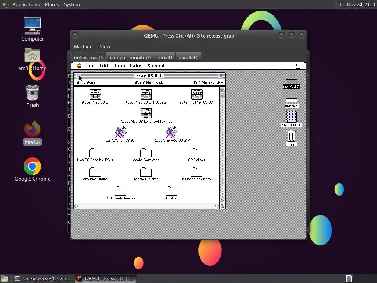Click the Firefox desktop icon
Screen dimensions: 377x283
(x=32, y=129)
